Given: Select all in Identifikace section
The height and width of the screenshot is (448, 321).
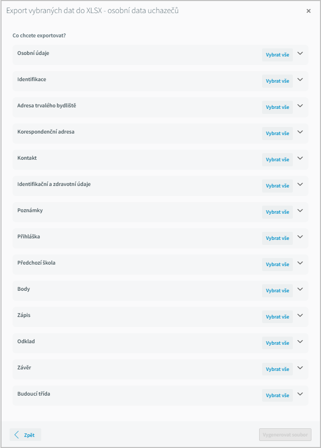Looking at the screenshot, I should point(277,81).
